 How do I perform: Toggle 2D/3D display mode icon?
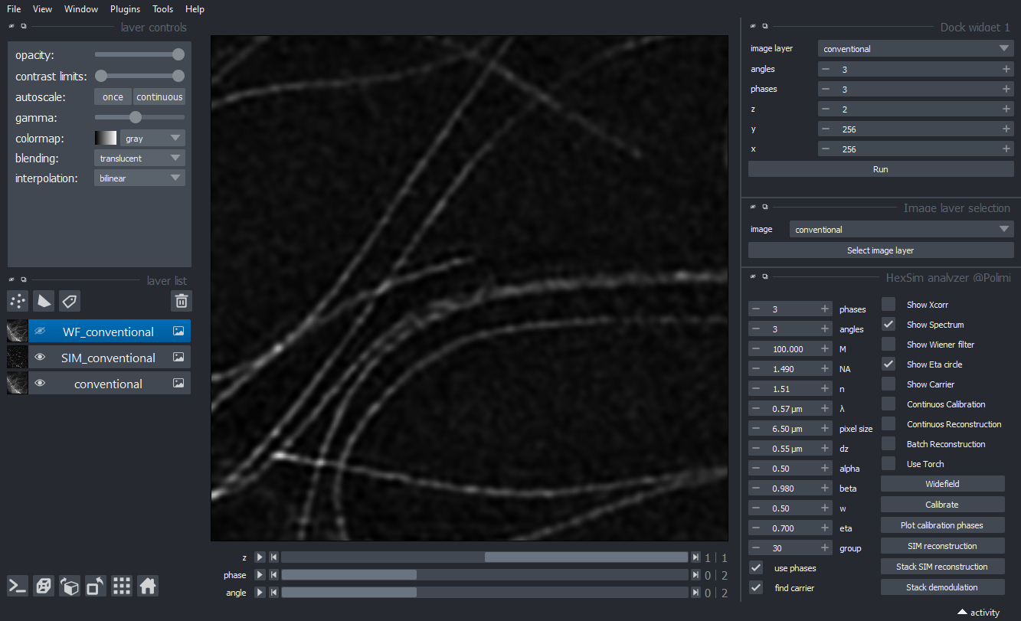click(x=44, y=587)
